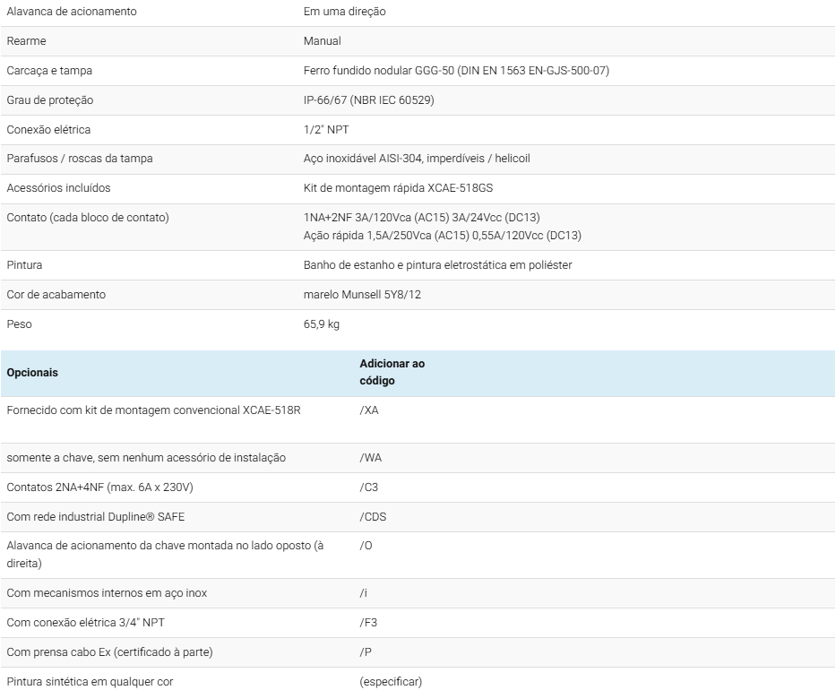The height and width of the screenshot is (690, 836).
Task: Click the "Contatos 2NA+4NF (max. 6A x 230V)" row
Action: (99, 487)
